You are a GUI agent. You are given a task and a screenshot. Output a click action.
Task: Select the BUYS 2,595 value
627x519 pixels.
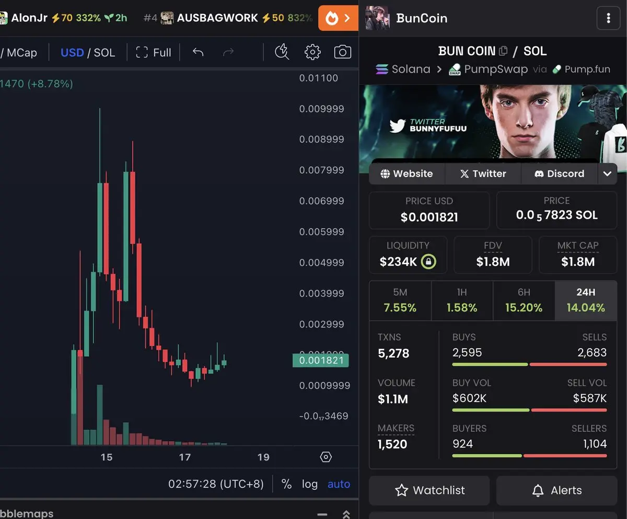(x=467, y=352)
